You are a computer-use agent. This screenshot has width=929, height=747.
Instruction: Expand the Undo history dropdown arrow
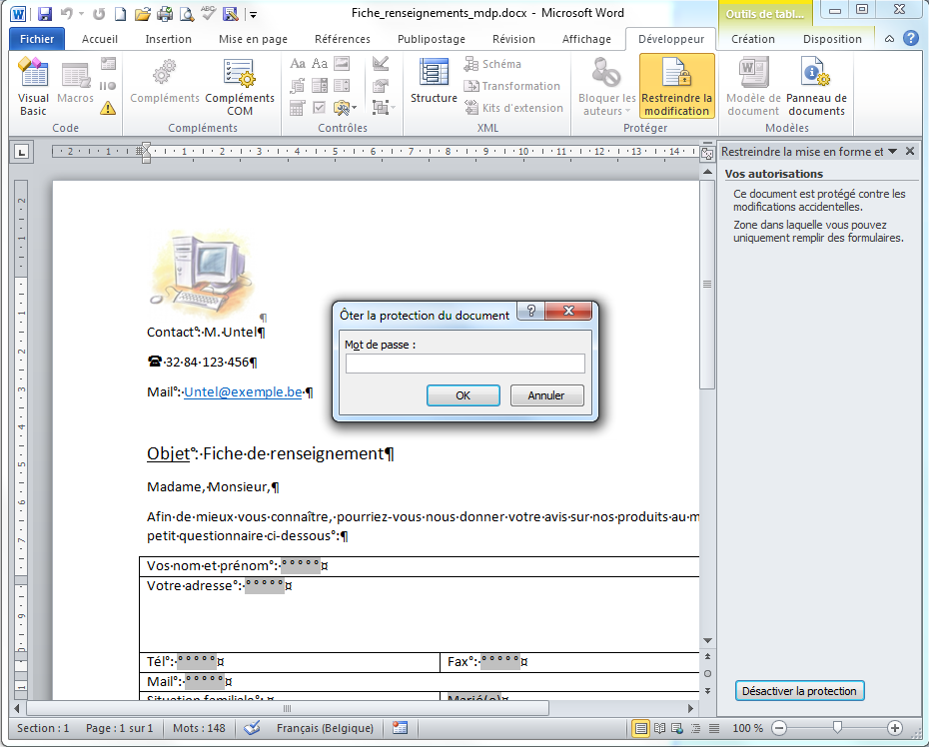(x=81, y=13)
